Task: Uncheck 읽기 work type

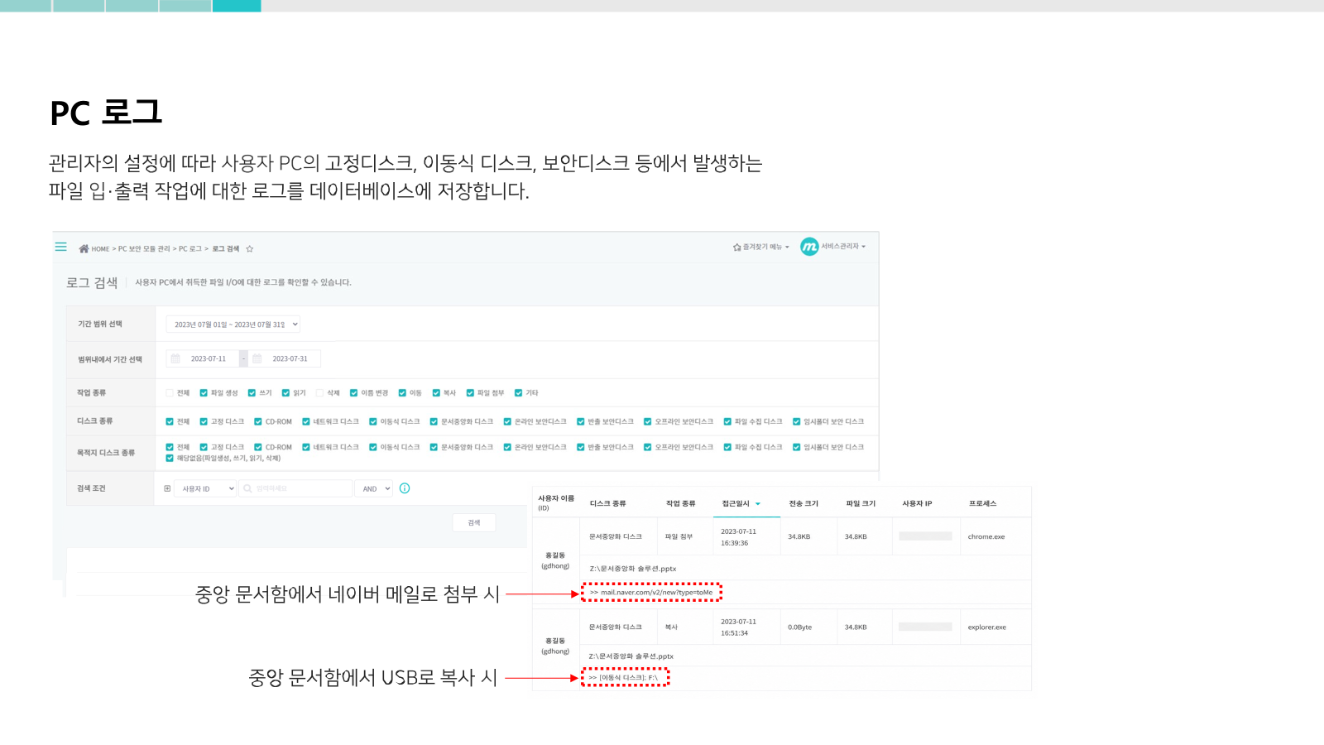Action: pos(285,393)
